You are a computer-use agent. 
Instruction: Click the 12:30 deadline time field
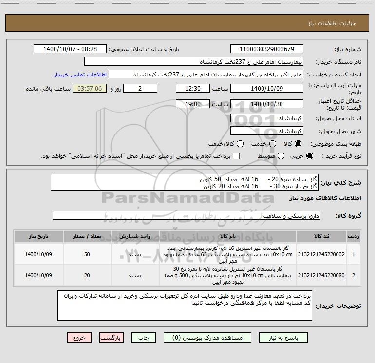[193, 89]
